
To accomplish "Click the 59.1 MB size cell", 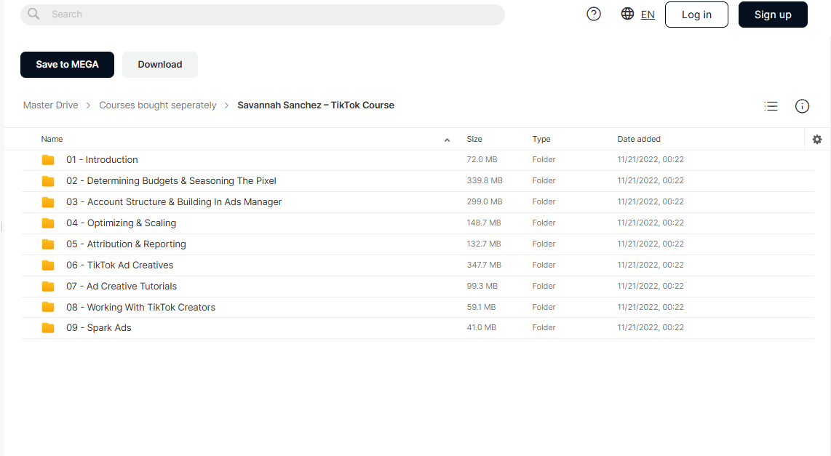I will tap(481, 307).
